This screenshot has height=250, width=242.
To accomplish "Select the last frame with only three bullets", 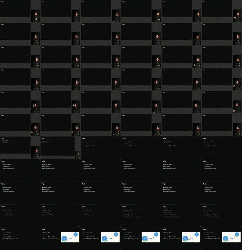I will click(x=101, y=216).
